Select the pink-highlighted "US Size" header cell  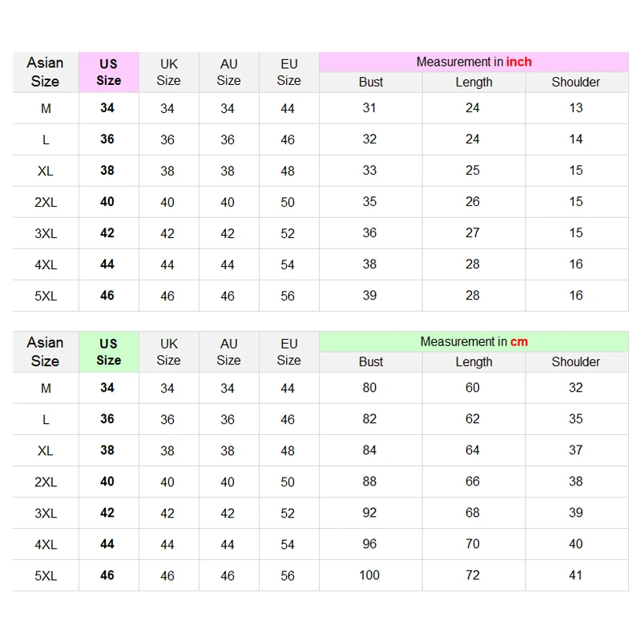coord(109,72)
